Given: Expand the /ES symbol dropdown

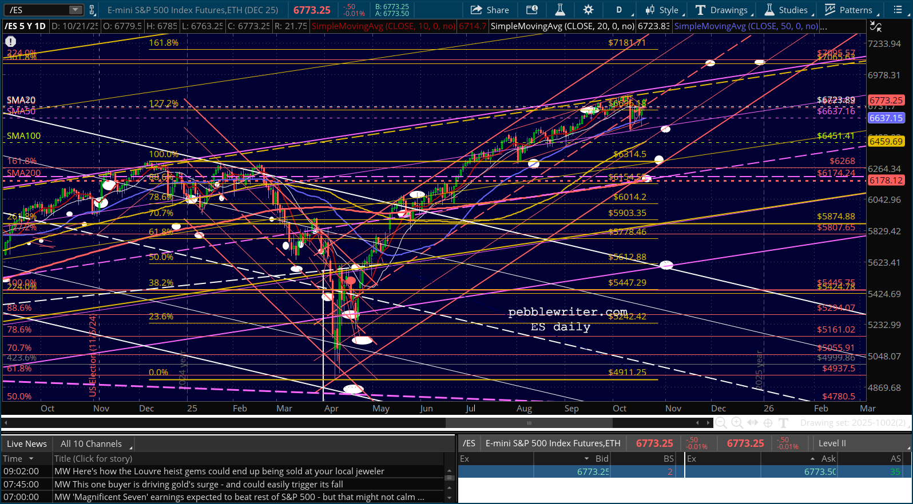Looking at the screenshot, I should coord(76,10).
